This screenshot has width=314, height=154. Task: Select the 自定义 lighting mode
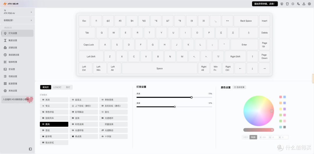[x=84, y=100]
